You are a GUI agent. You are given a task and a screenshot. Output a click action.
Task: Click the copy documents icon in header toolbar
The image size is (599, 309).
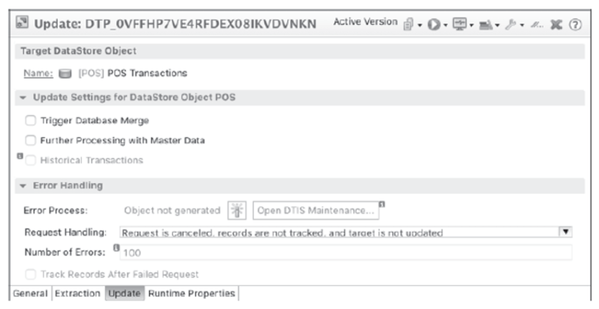point(409,24)
